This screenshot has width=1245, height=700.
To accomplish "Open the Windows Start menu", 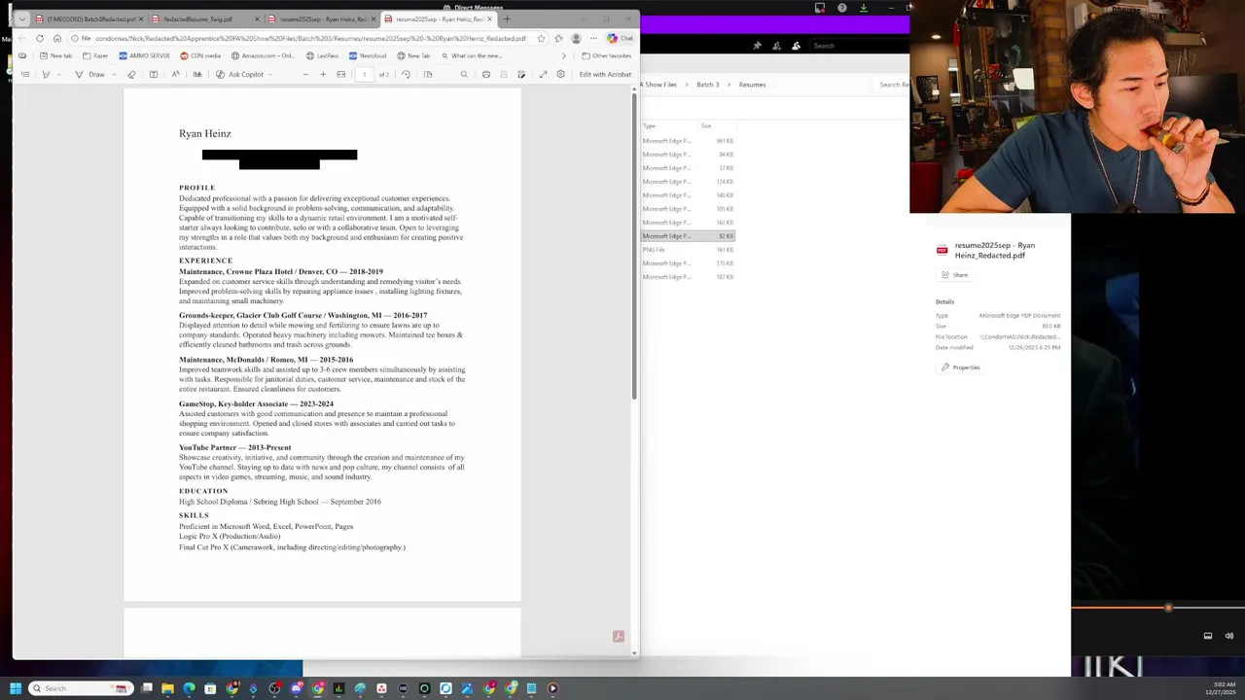I will coord(15,688).
